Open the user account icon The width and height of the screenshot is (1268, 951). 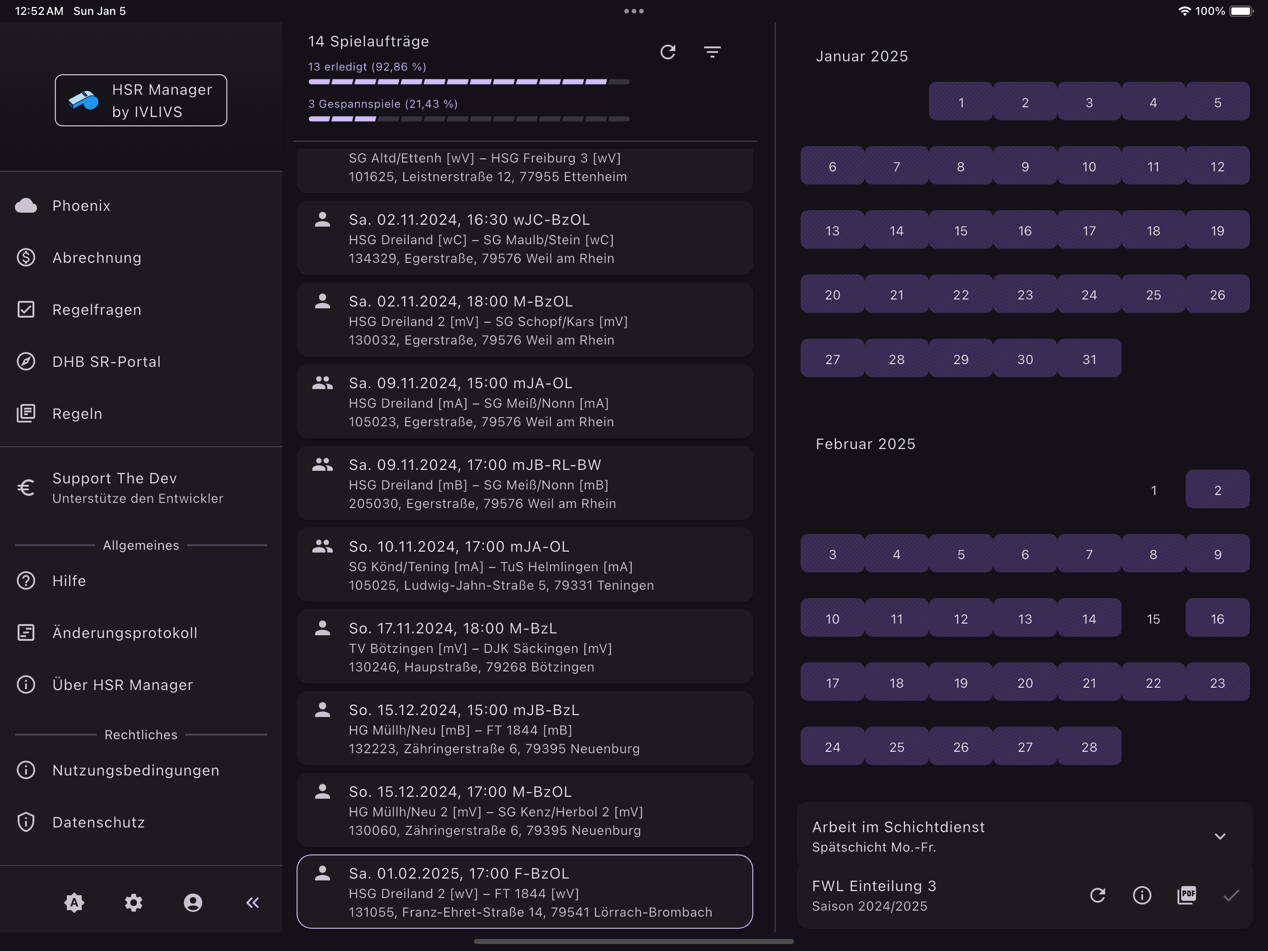point(193,903)
